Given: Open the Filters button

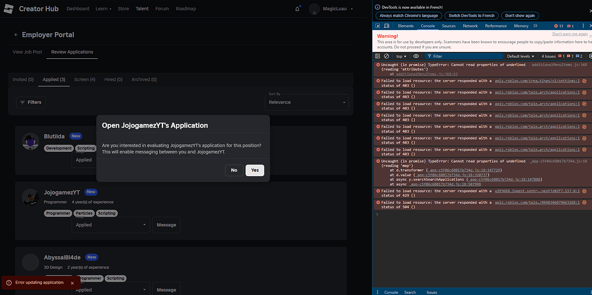Looking at the screenshot, I should coord(31,102).
